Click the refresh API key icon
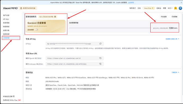 [100, 44]
